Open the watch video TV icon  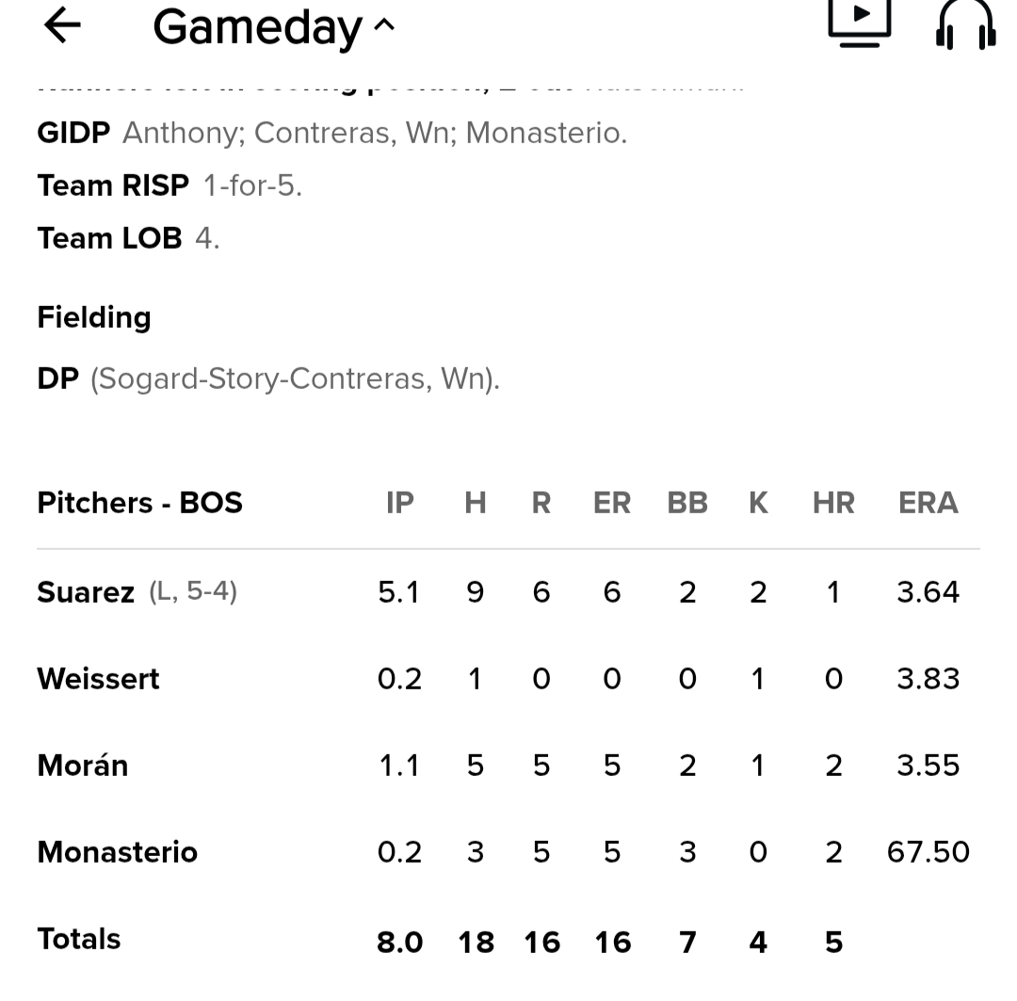860,24
